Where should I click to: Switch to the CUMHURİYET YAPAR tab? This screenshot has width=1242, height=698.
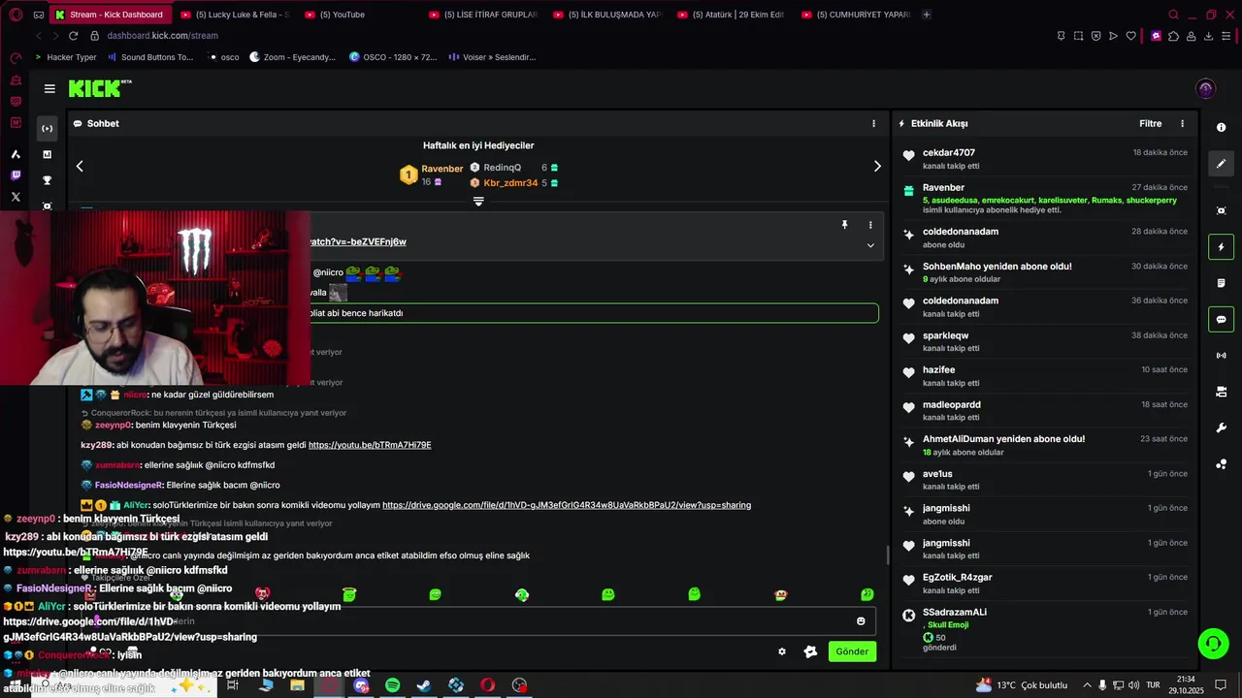[x=855, y=15]
